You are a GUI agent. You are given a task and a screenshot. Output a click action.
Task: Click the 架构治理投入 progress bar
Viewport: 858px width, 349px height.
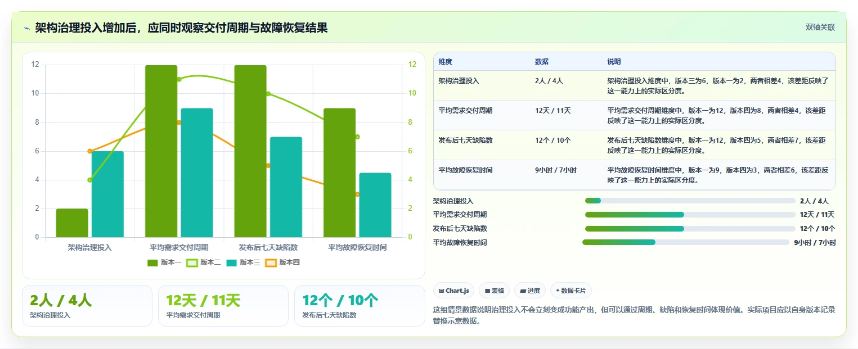(690, 201)
